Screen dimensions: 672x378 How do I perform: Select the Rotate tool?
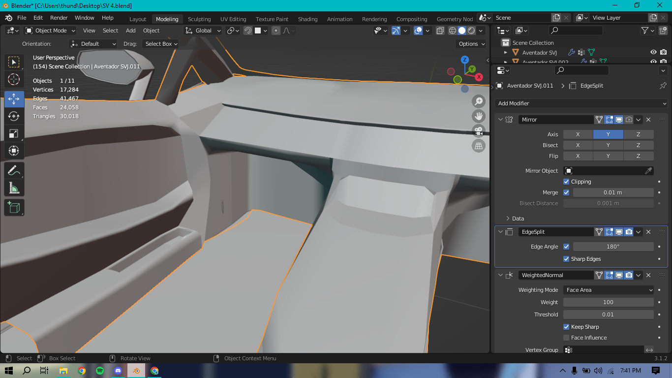click(x=14, y=116)
